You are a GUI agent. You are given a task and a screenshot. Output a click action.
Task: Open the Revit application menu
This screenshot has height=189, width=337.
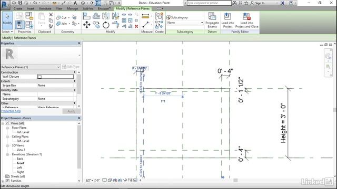(x=5, y=5)
